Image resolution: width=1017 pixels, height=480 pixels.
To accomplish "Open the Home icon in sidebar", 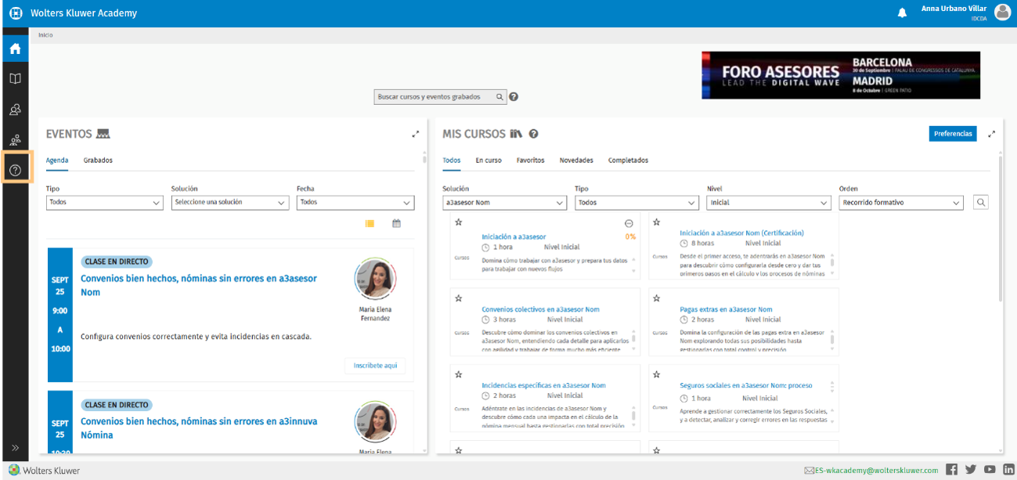I will tap(15, 49).
